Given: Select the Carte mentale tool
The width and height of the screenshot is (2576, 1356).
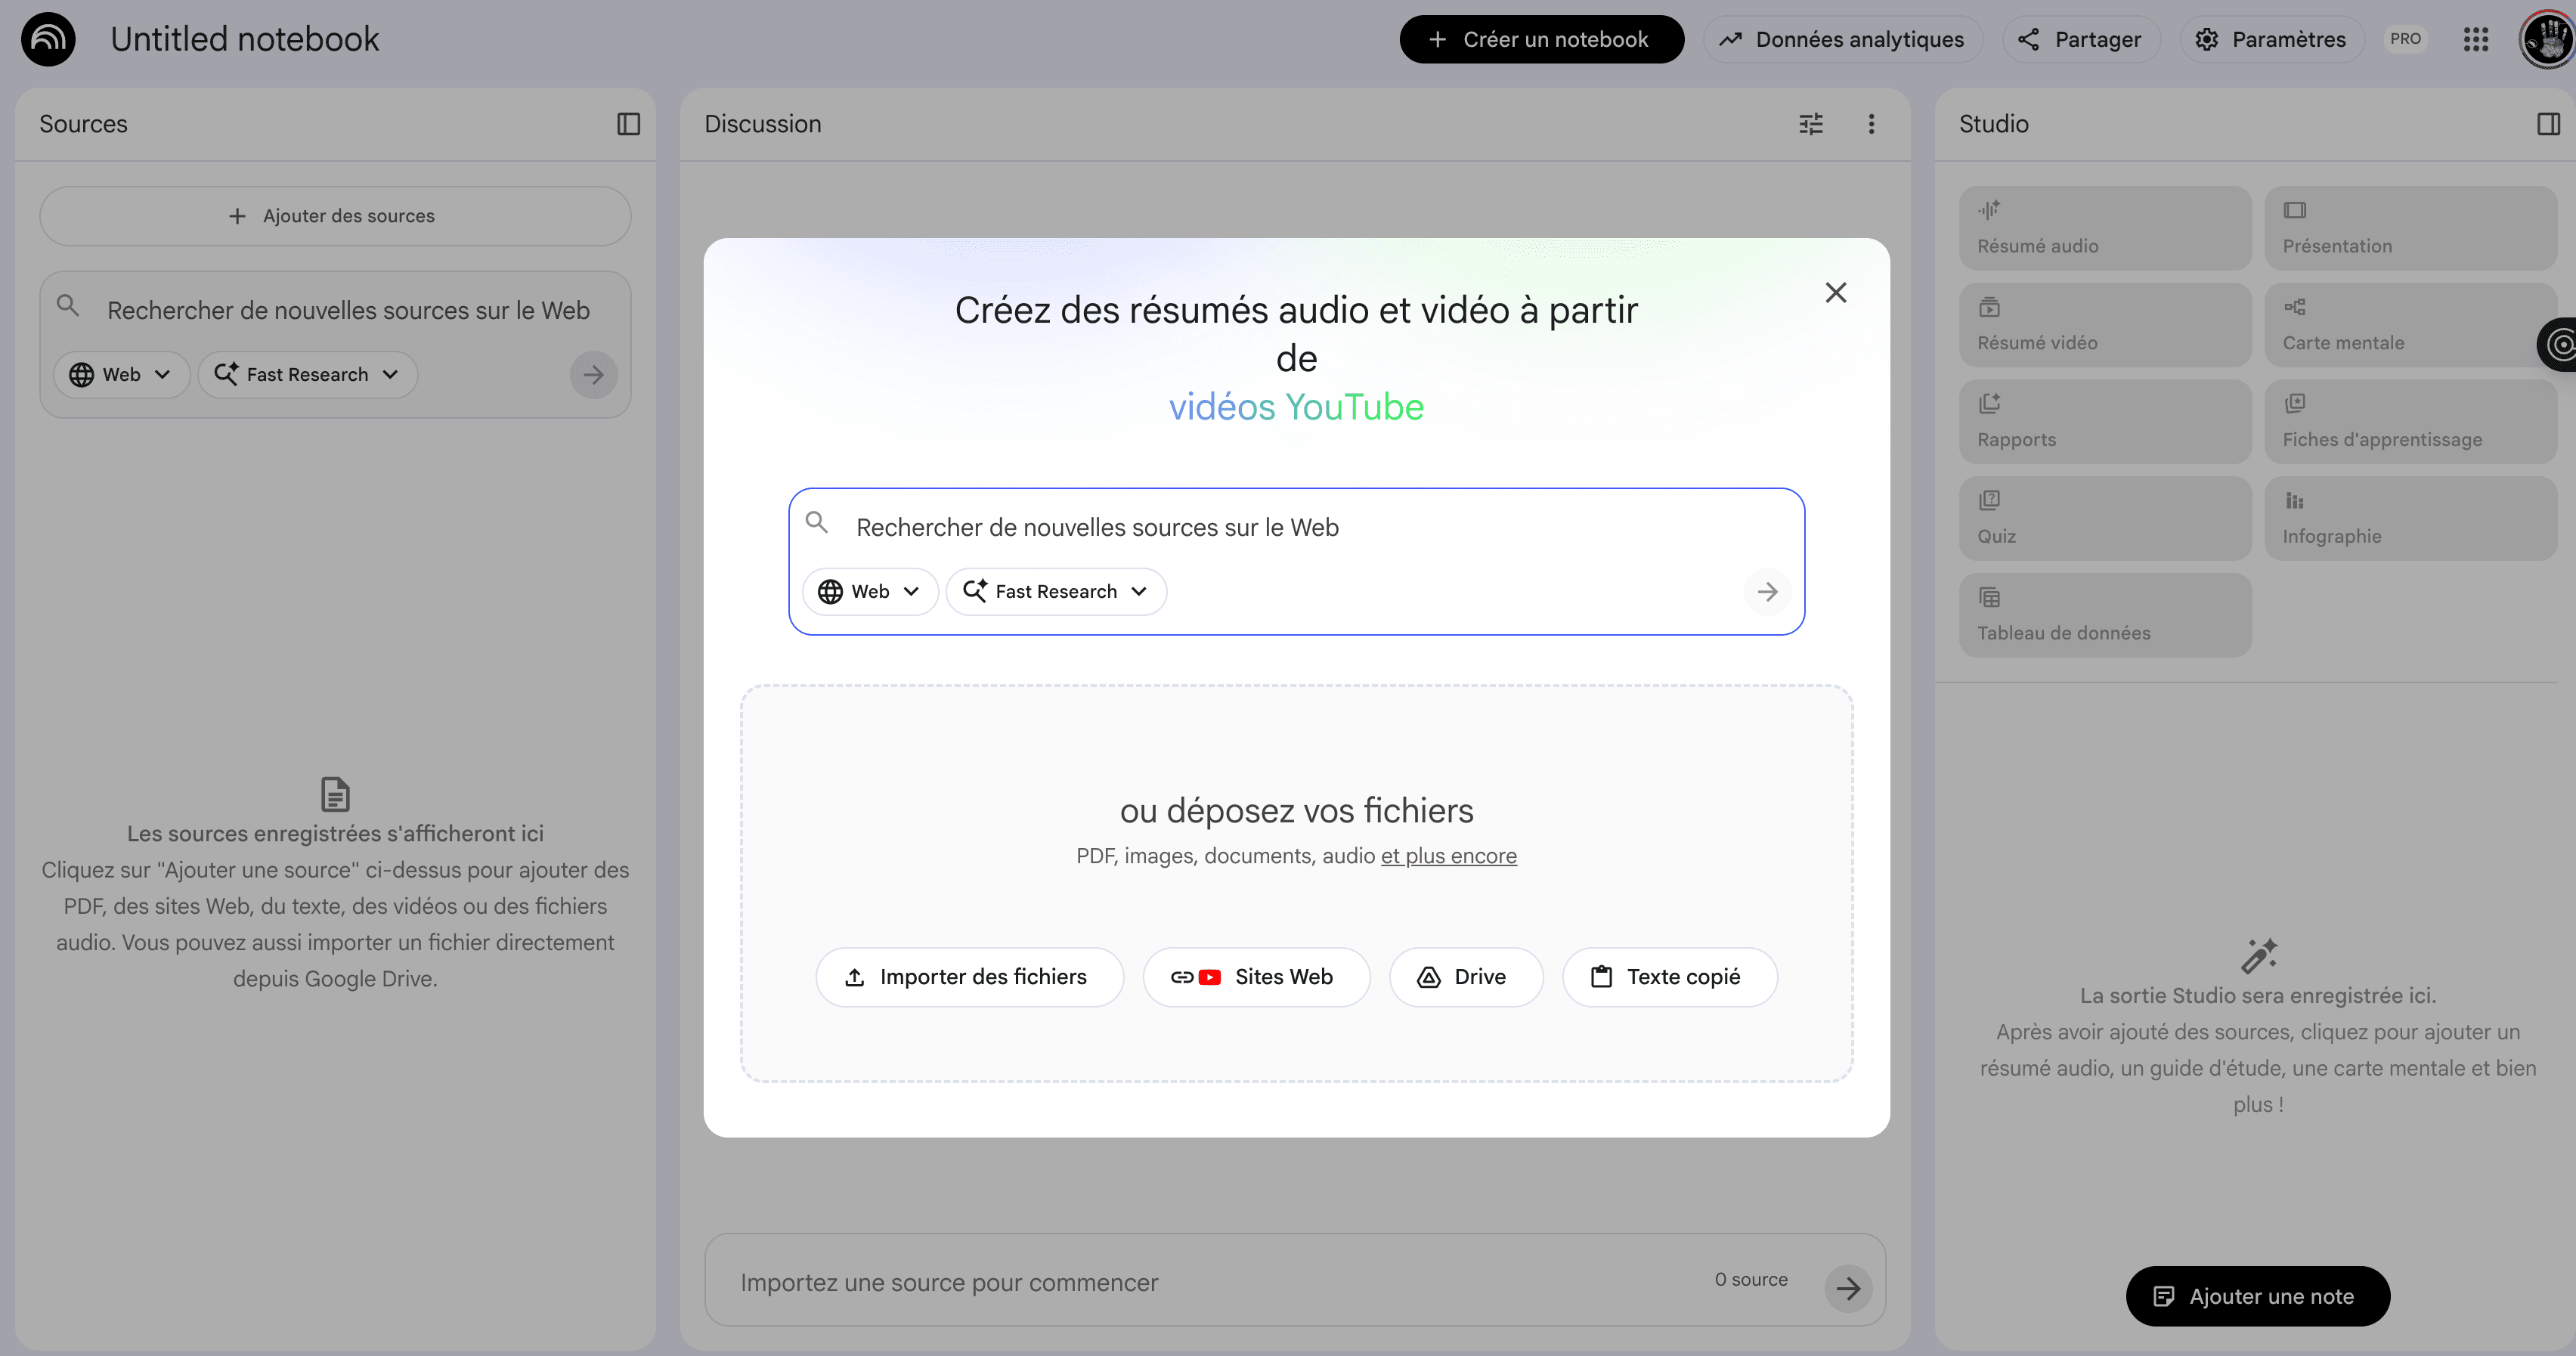Looking at the screenshot, I should pos(2411,324).
